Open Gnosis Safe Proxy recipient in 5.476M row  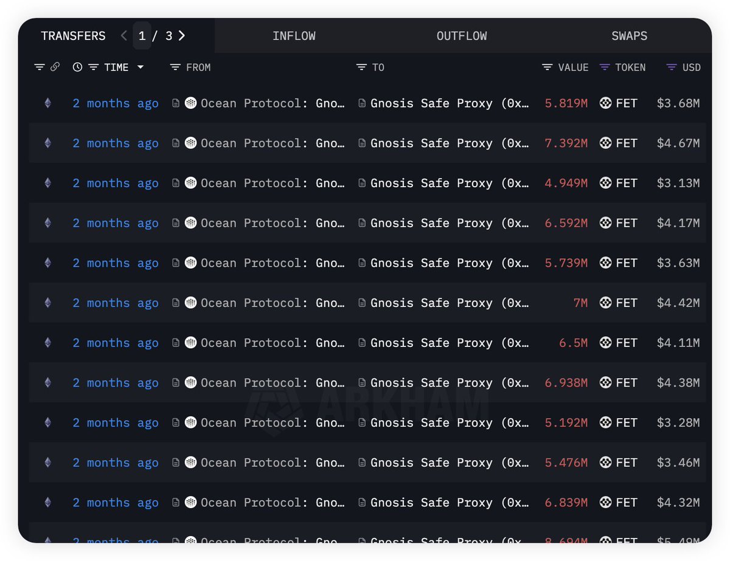(450, 463)
